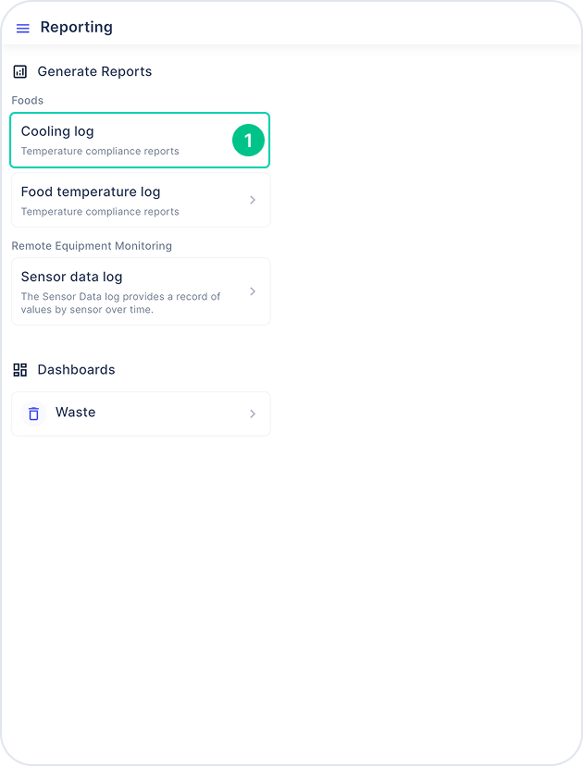Screen dimensions: 583x766
Task: Click Food temperature log's compliance reports subtitle
Action: pos(100,212)
